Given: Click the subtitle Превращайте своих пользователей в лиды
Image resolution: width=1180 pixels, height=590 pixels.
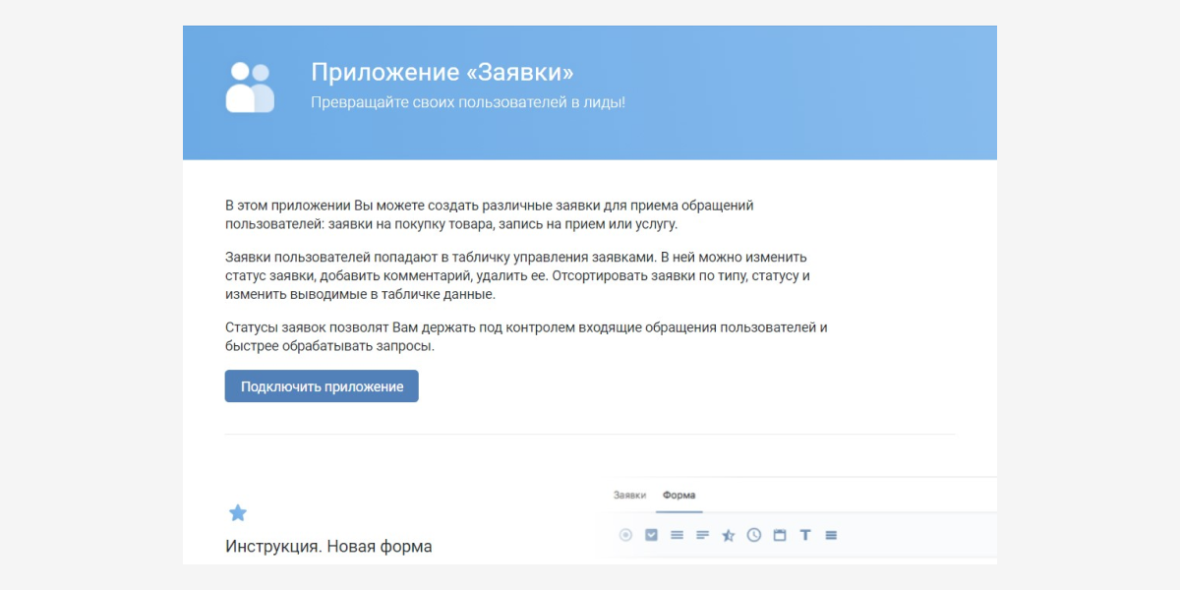Looking at the screenshot, I should point(468,102).
